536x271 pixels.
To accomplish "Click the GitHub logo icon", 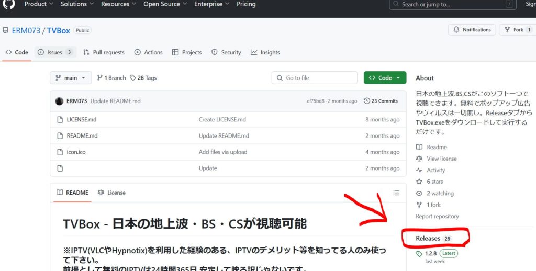I will (x=9, y=4).
